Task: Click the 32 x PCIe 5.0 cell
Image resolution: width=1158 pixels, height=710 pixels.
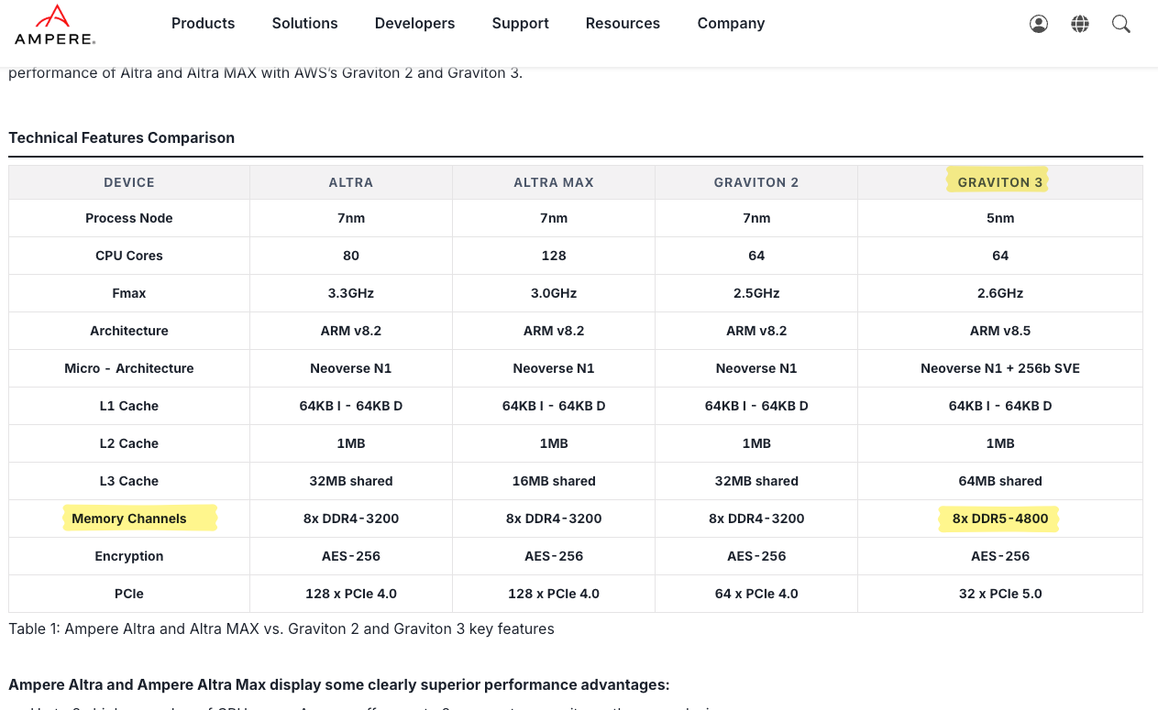Action: click(1000, 594)
